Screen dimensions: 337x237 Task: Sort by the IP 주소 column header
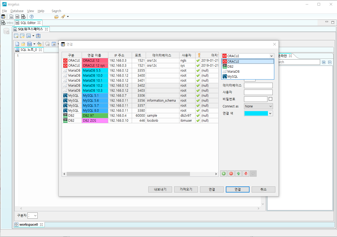click(120, 55)
